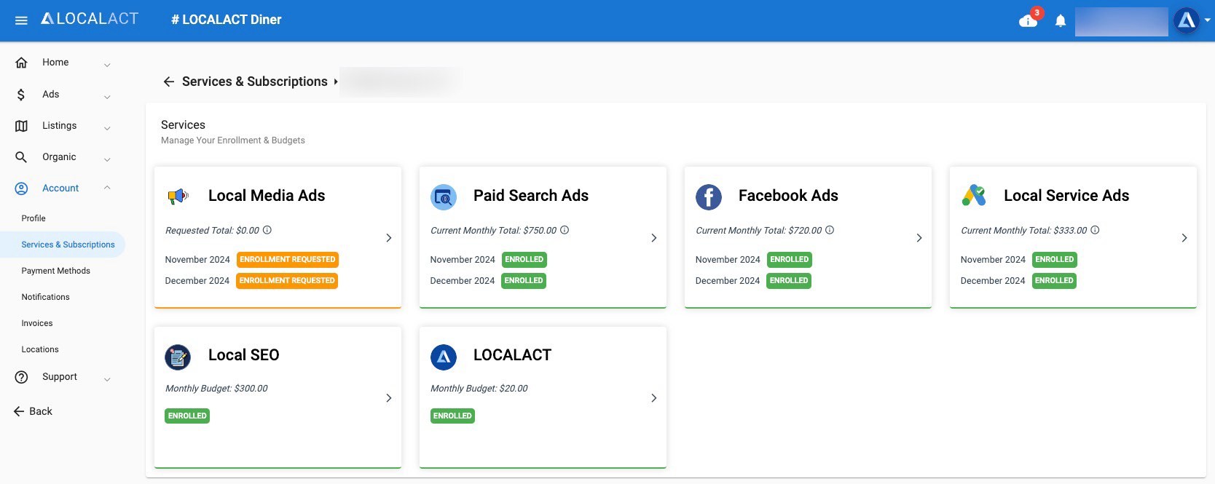Click Paid Search Ads December Enrolled badge
This screenshot has width=1215, height=484.
(524, 281)
